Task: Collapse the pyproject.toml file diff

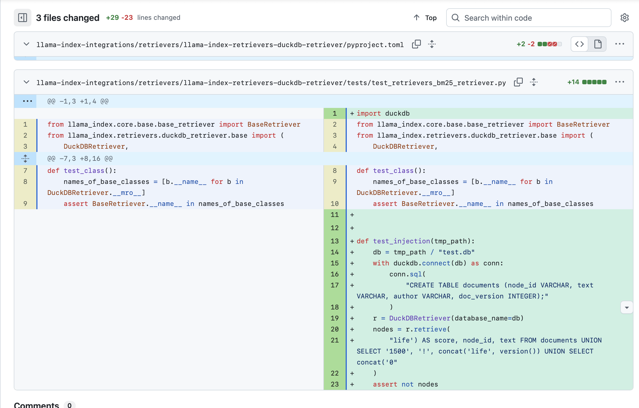Action: point(26,44)
